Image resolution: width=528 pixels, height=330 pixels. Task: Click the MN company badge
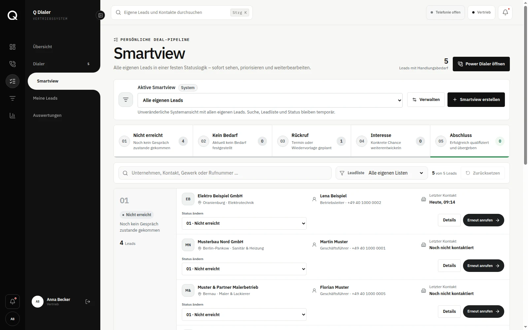coord(188,245)
